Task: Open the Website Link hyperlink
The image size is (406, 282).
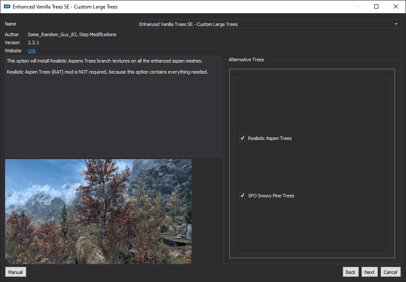Action: coord(31,51)
